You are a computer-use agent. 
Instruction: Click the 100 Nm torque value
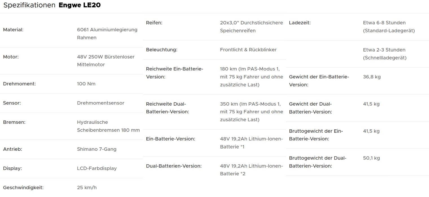(86, 84)
